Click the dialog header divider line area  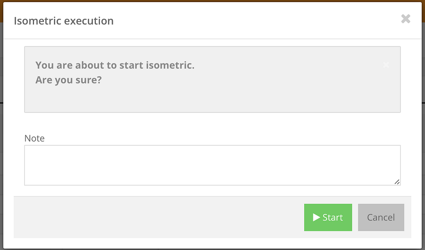coord(212,39)
